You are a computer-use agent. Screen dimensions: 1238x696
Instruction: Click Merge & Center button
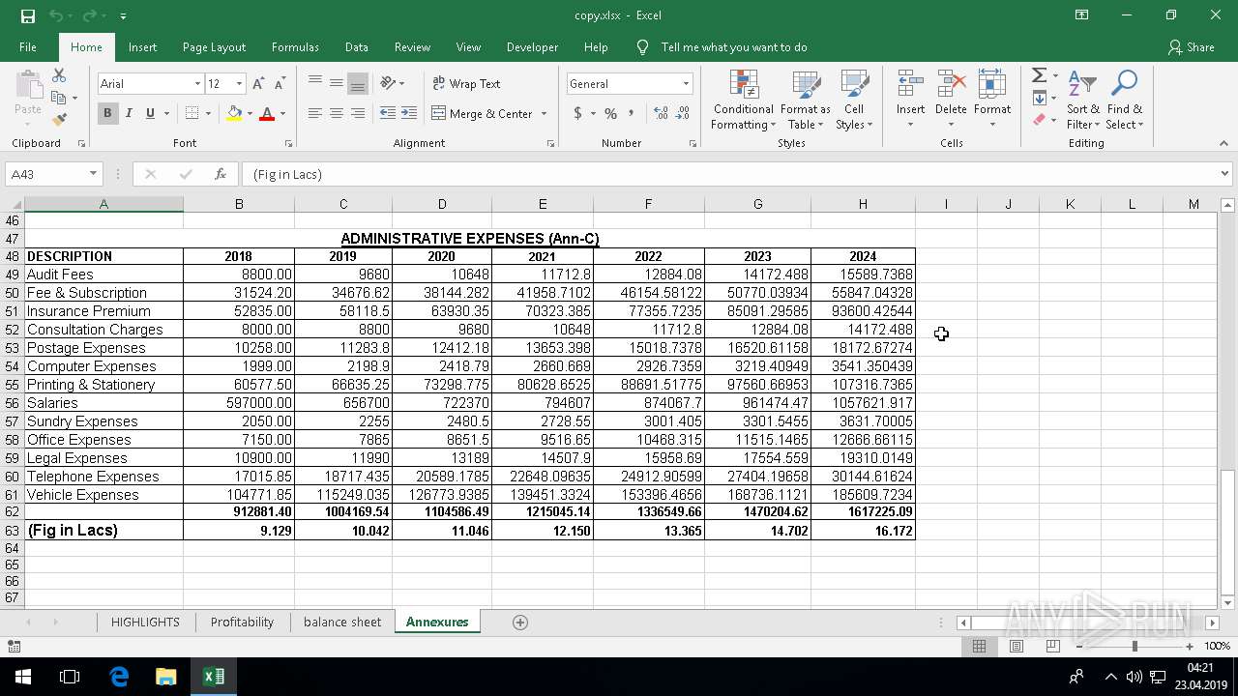(482, 113)
